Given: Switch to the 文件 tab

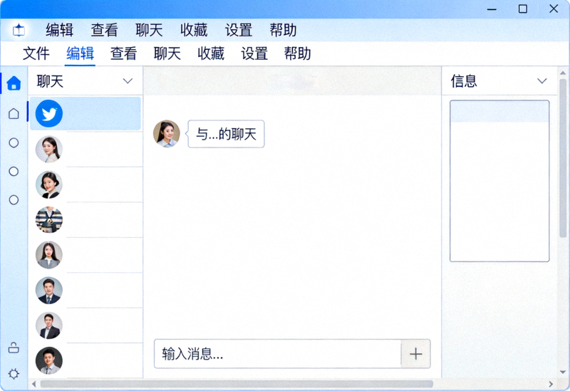Looking at the screenshot, I should [36, 54].
